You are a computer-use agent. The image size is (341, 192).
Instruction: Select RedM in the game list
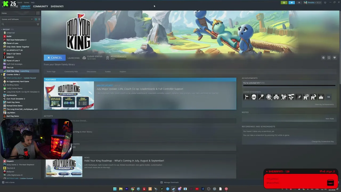pyautogui.click(x=9, y=36)
